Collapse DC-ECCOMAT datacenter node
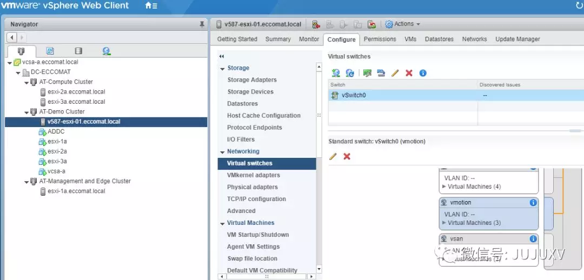The image size is (584, 280). coord(18,73)
